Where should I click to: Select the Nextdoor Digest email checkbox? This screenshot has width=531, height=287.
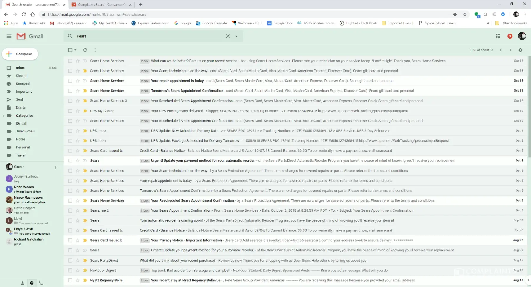[70, 270]
